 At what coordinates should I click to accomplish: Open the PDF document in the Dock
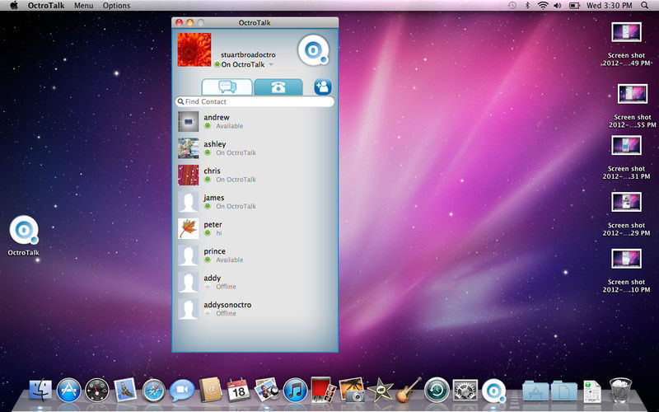pyautogui.click(x=592, y=391)
